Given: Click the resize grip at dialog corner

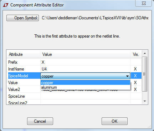Looking at the screenshot, I should [149, 126].
